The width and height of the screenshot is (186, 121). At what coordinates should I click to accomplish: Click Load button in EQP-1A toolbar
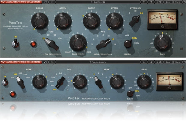pyautogui.click(x=168, y=2)
